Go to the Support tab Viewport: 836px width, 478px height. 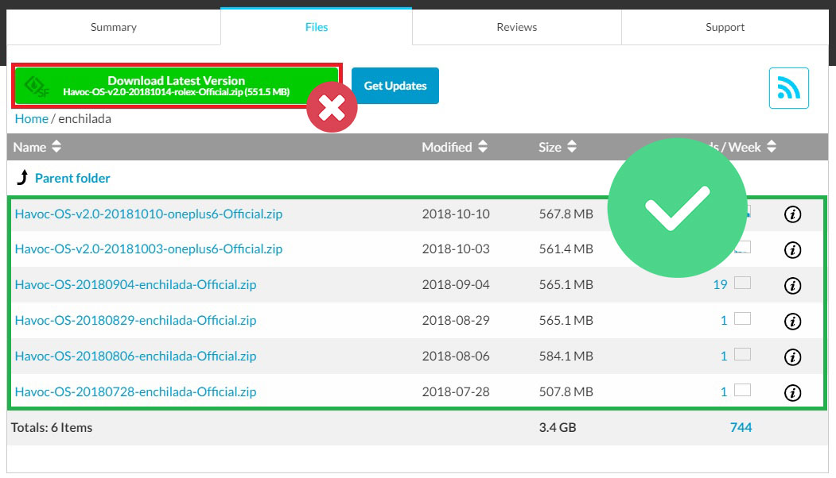(725, 27)
